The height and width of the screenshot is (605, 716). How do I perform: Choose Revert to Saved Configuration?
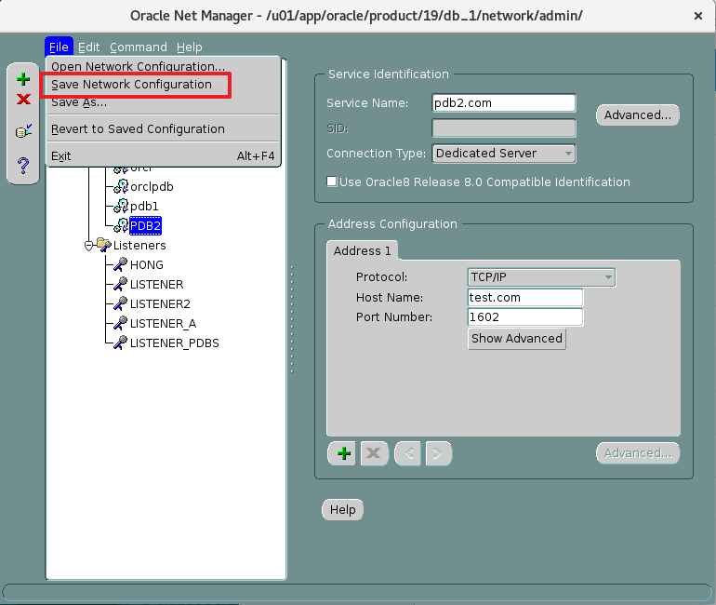(164, 128)
